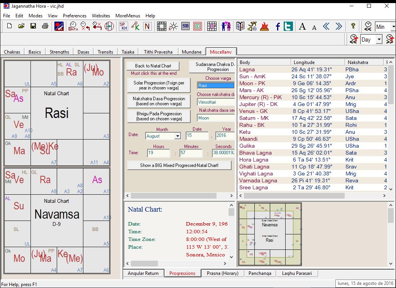
Task: Switch to the Dasas tab
Action: click(x=83, y=52)
